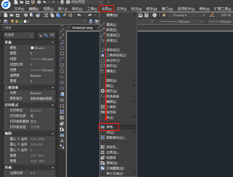233x177 pixels.
Task: Open the 无选择 dropdown in the Properties panel
Action: tap(18, 35)
